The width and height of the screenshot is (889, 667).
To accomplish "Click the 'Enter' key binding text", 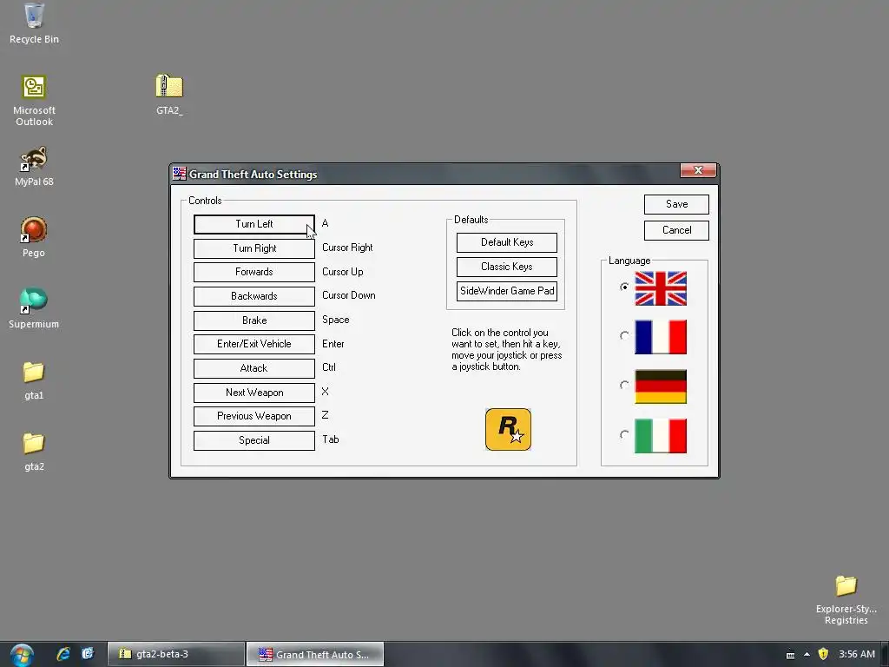I will point(333,344).
